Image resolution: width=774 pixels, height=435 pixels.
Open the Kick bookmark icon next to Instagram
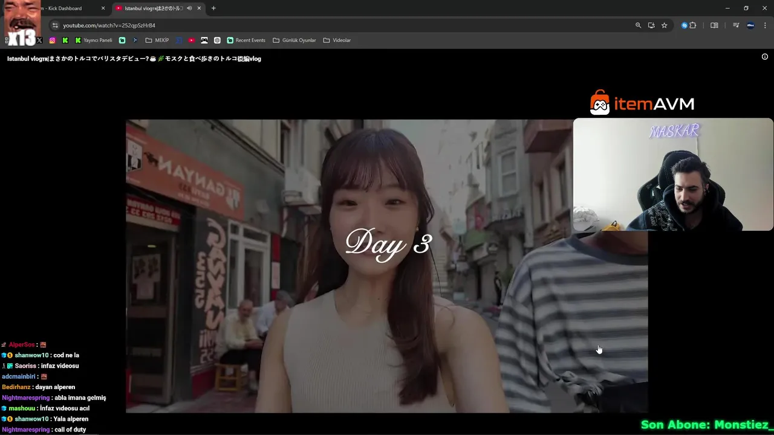65,40
